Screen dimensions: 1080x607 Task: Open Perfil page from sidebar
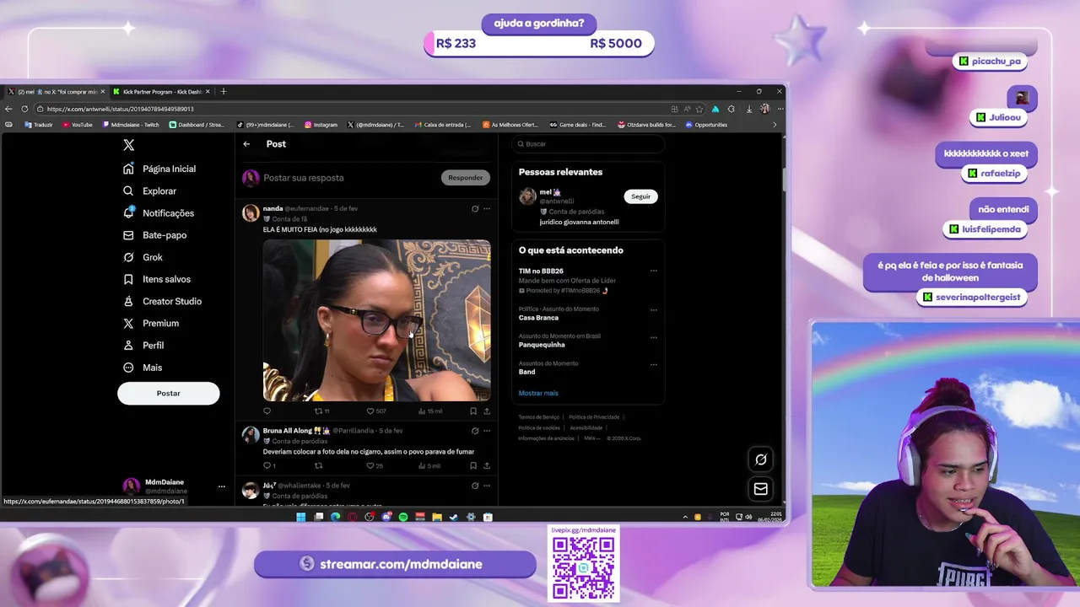pos(143,346)
